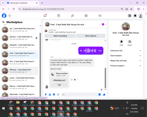View site information icon in address bar

[20, 9]
